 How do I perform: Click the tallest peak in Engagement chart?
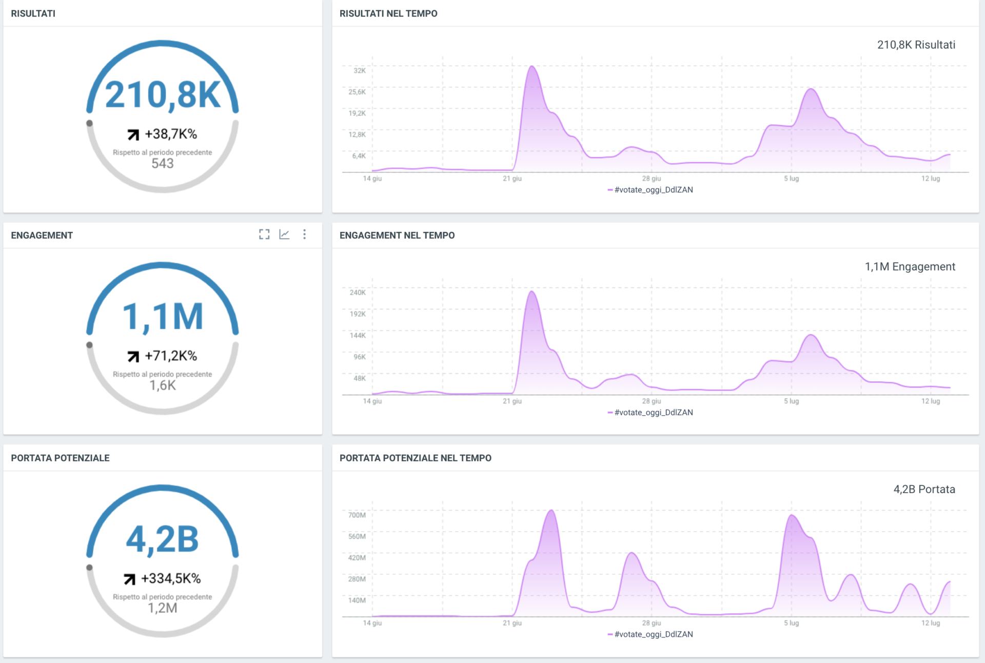click(x=532, y=292)
